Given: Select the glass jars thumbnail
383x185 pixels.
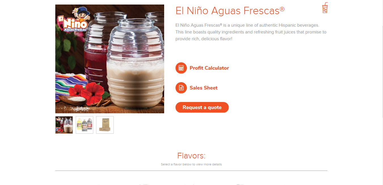Looking at the screenshot, I should coord(64,125).
